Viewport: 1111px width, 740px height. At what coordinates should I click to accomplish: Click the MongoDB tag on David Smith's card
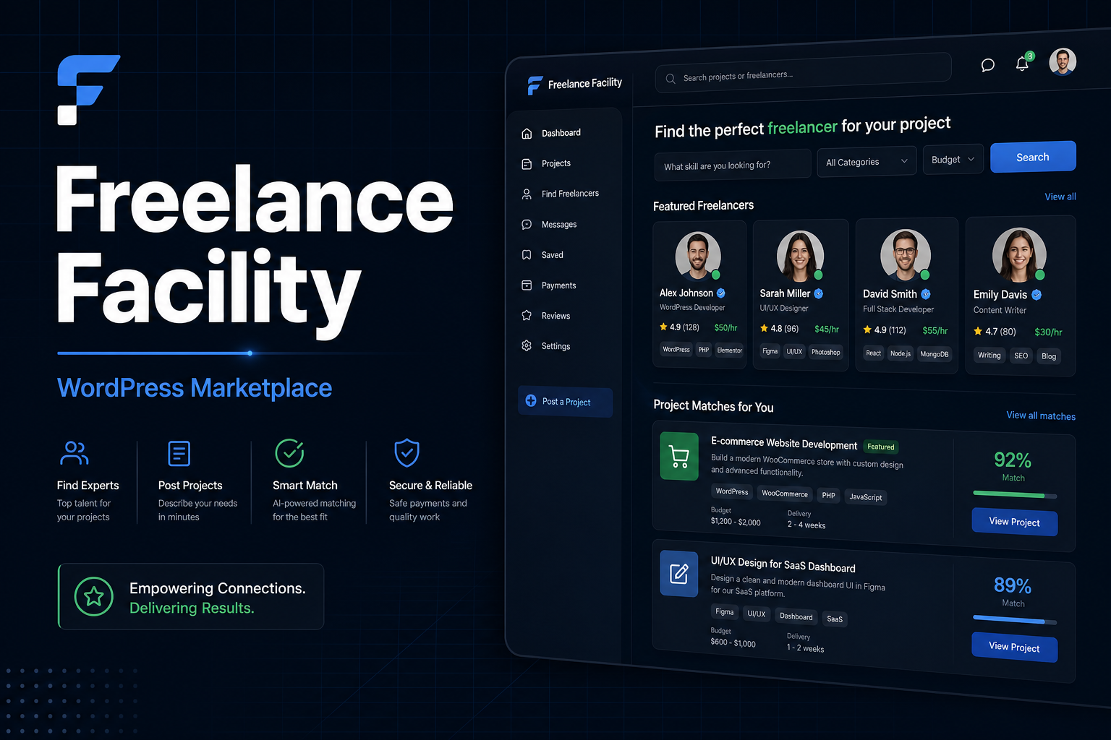coord(935,354)
